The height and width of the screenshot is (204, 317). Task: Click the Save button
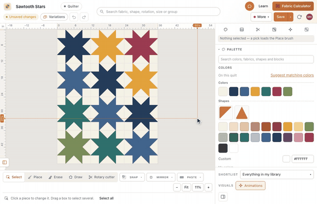(281, 17)
